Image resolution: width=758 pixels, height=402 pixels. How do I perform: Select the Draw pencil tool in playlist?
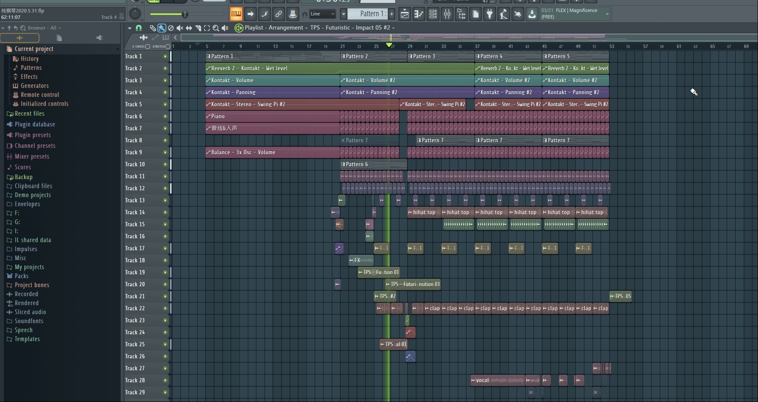[153, 28]
